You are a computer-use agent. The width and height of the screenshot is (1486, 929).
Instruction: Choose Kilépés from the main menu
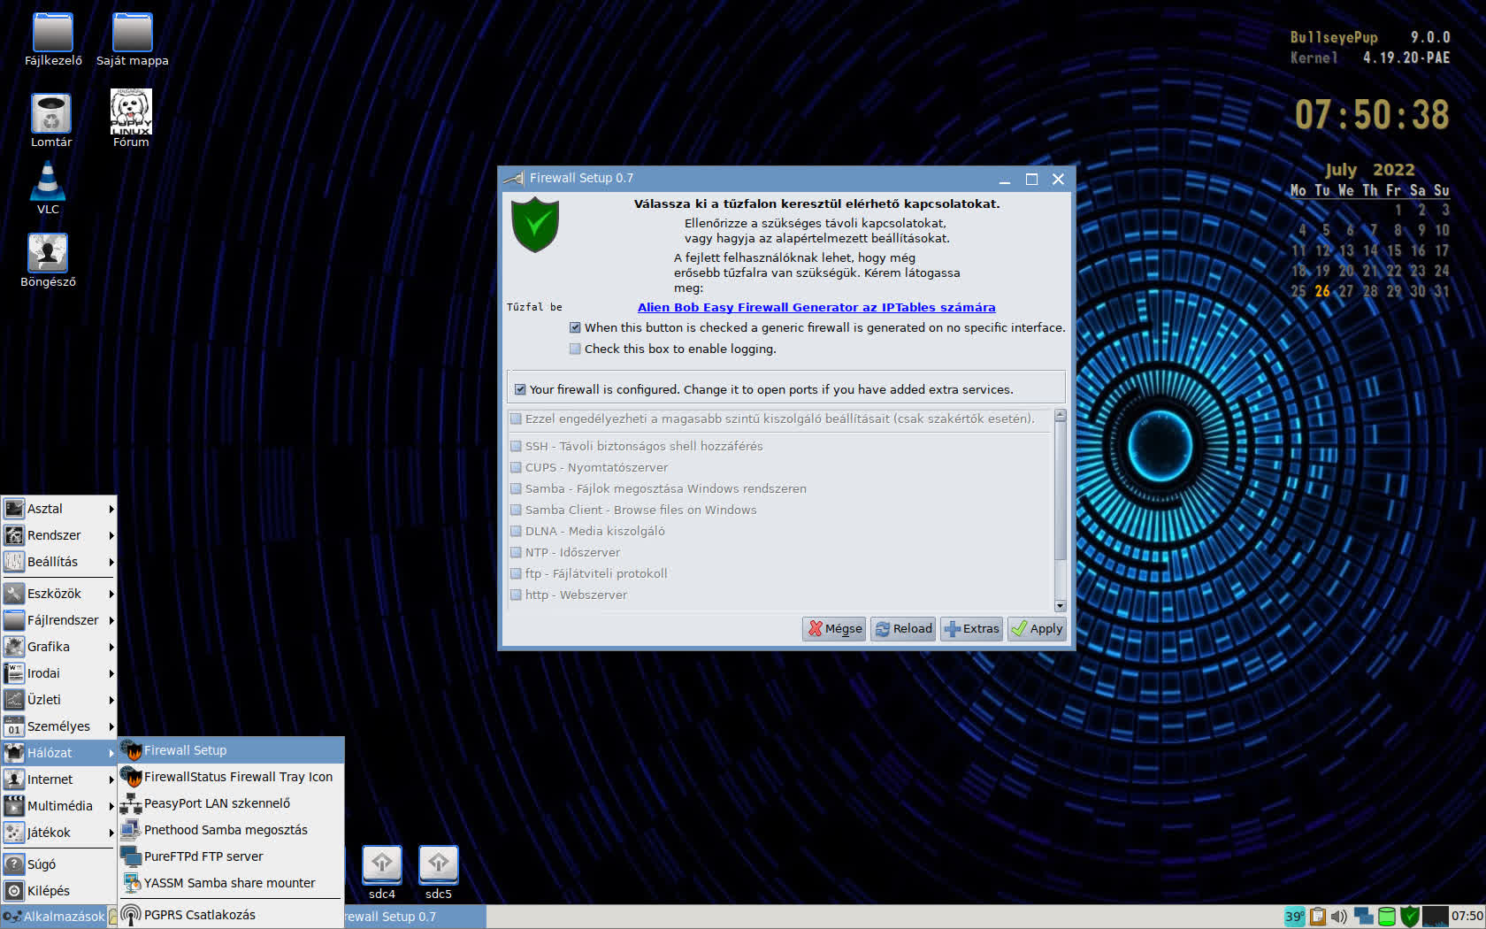(59, 891)
